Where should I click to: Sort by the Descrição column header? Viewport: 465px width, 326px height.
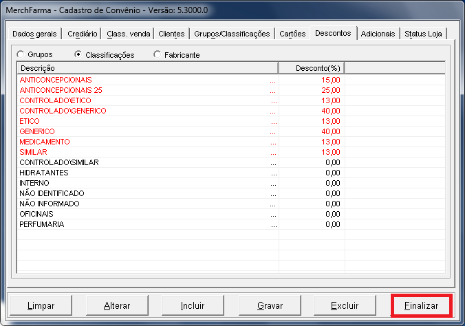tap(147, 68)
